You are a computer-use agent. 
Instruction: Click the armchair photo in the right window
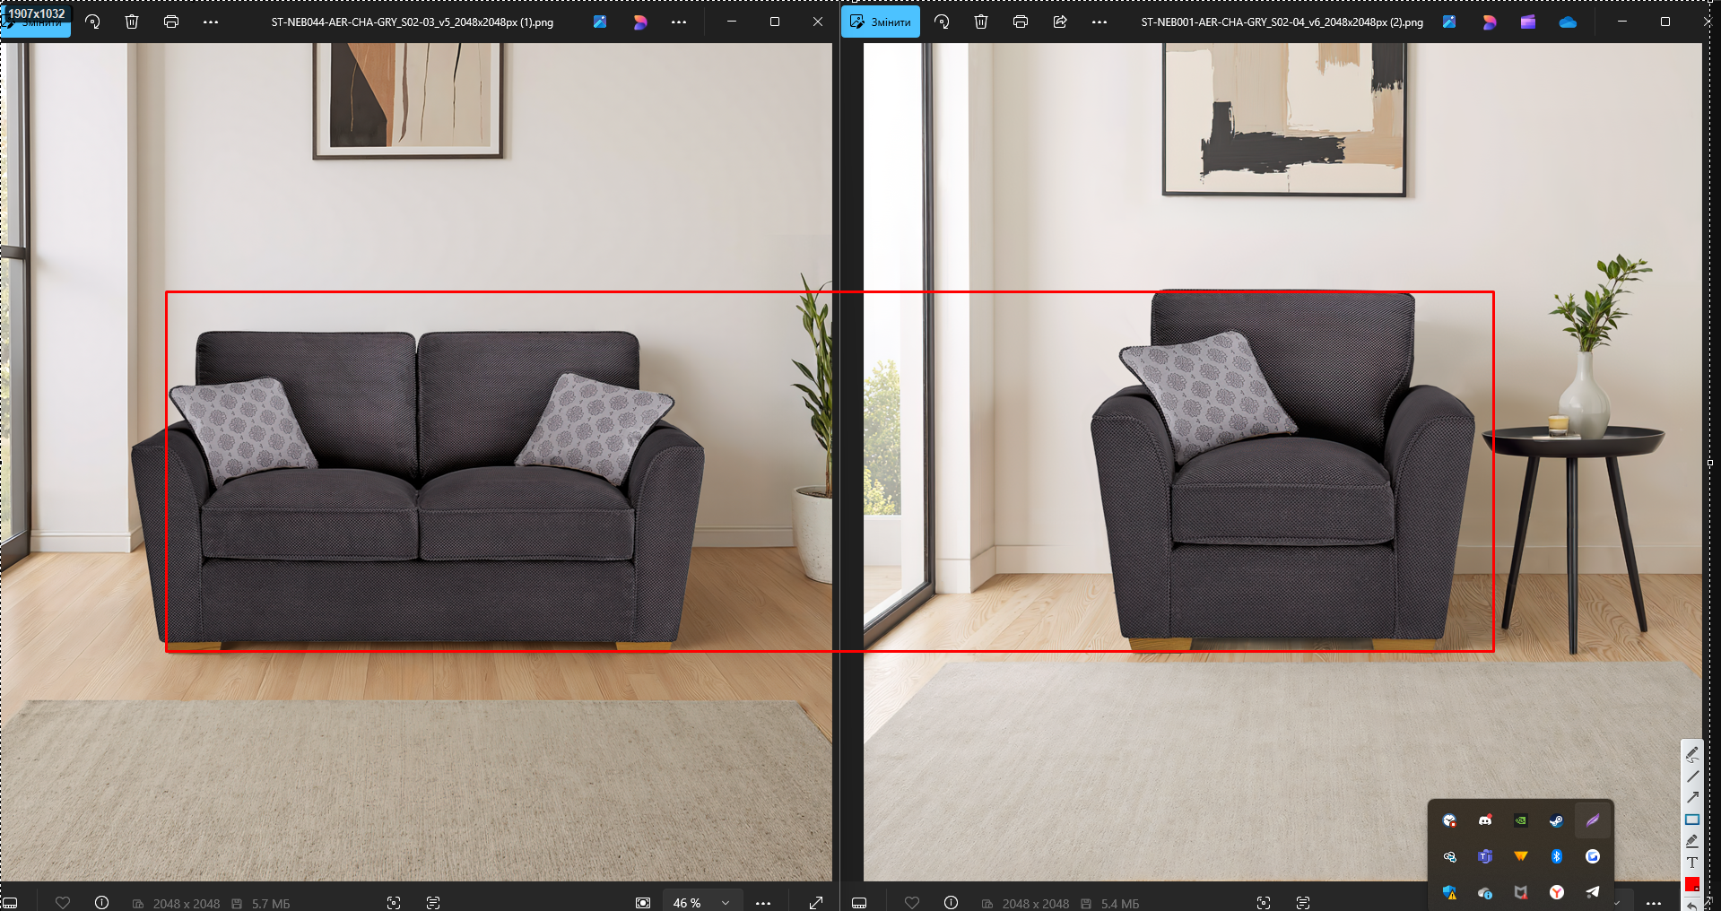tap(1282, 462)
